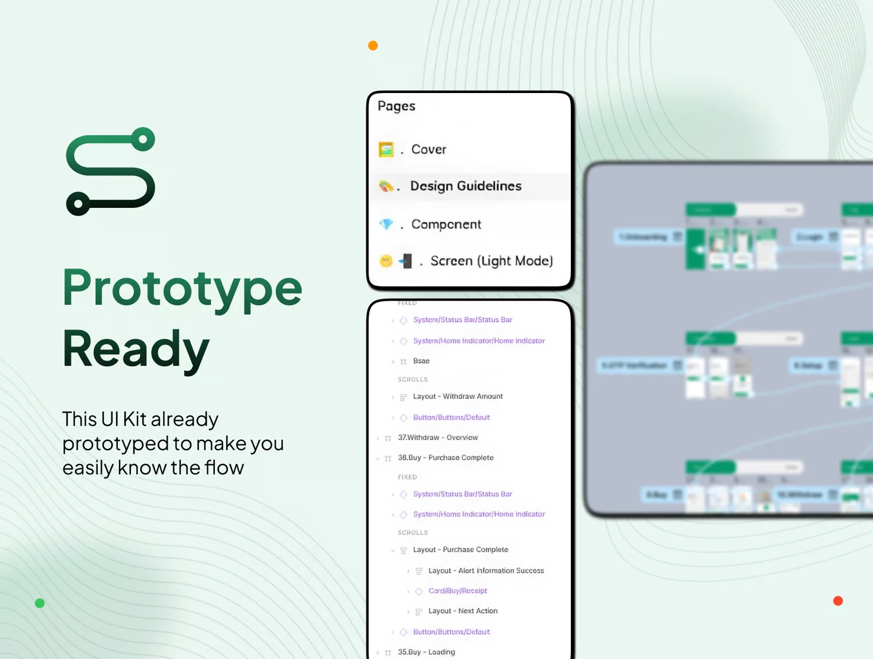Click the 1.Onboarding flow label in the prototype canvas
The height and width of the screenshot is (659, 873).
click(x=650, y=237)
